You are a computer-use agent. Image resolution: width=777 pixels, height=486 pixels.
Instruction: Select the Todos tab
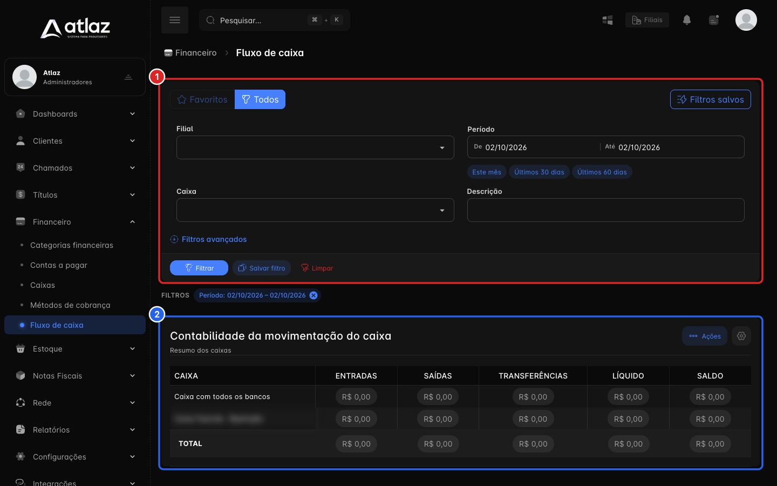point(260,99)
